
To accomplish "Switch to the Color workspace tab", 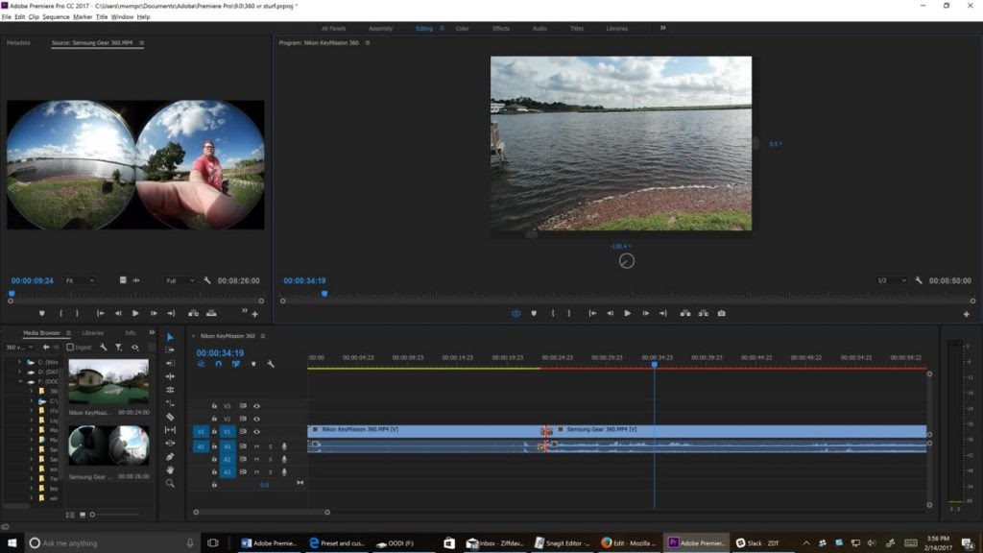I will (463, 29).
